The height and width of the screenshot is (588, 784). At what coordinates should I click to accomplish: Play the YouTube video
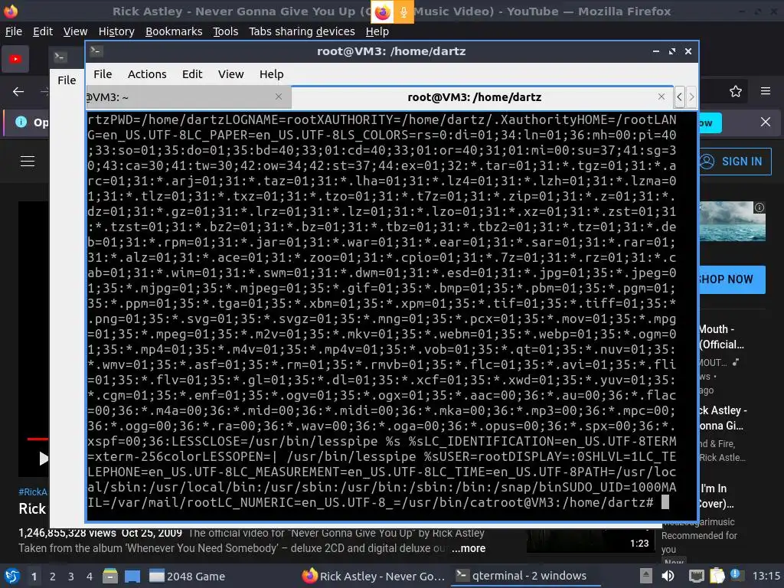point(44,458)
